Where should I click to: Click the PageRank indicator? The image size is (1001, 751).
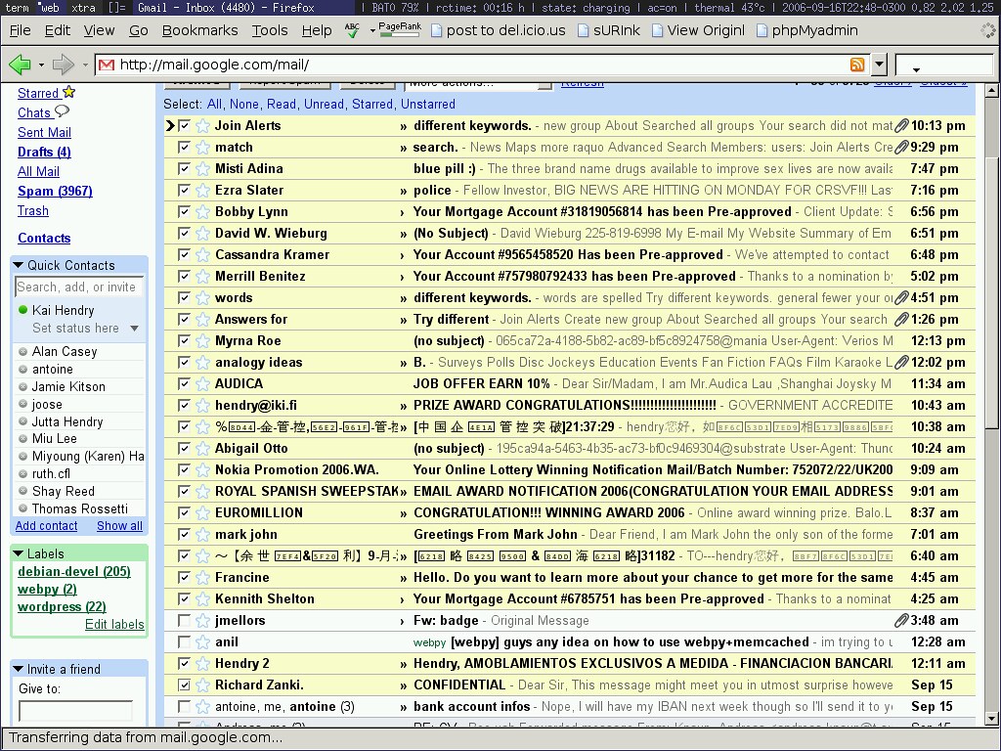coord(400,29)
